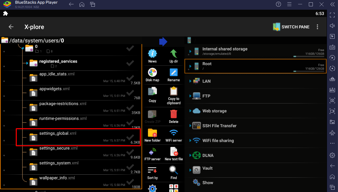Click the install APK sidebar icon
The height and width of the screenshot is (192, 338).
(332, 90)
